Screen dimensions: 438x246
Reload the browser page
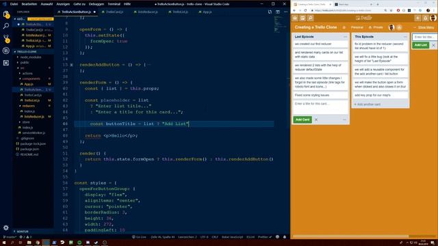(x=306, y=10)
